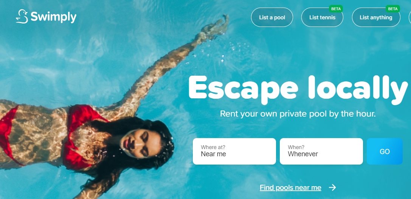Open the Swimply wordmark home link
Screen dimensions: 411x199
point(53,17)
